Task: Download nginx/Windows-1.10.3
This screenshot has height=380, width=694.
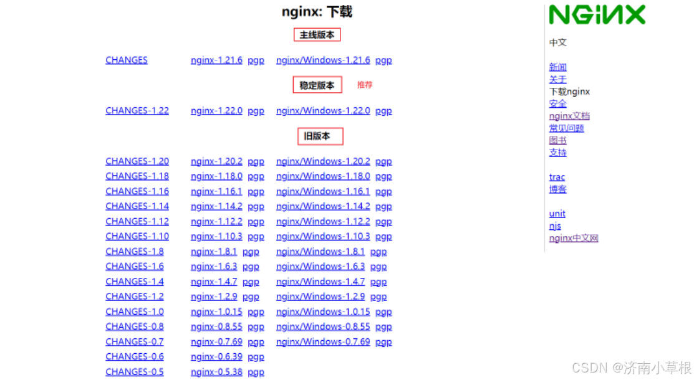Action: coord(323,236)
